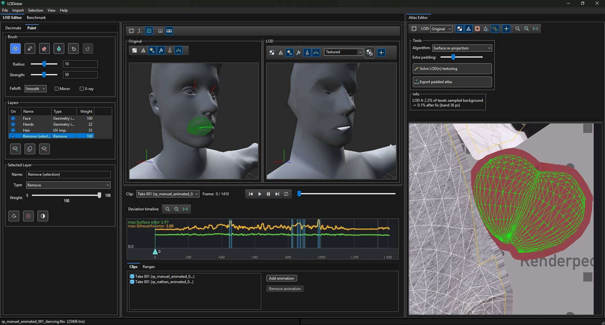Toggle the grid icon in viewport toolbar

(x=149, y=31)
